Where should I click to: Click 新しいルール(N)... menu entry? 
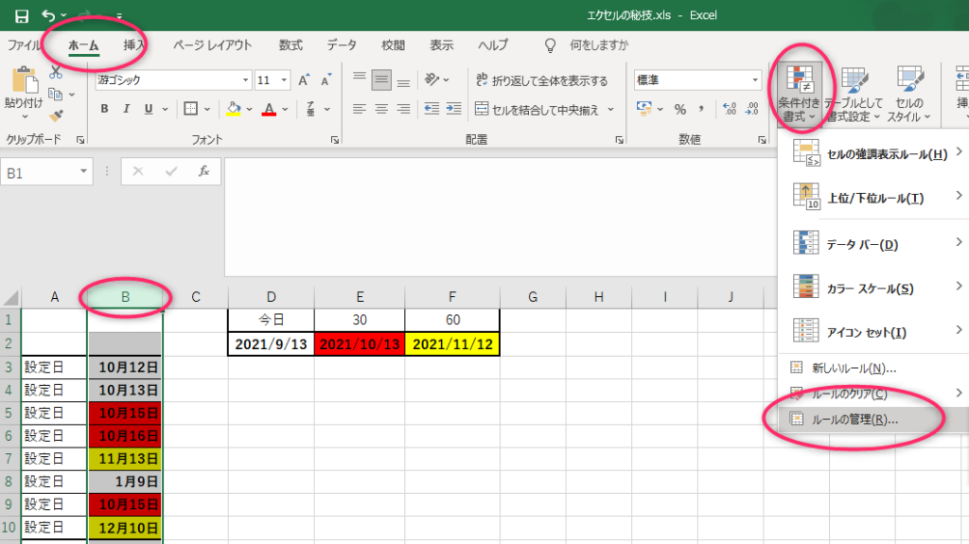[854, 368]
